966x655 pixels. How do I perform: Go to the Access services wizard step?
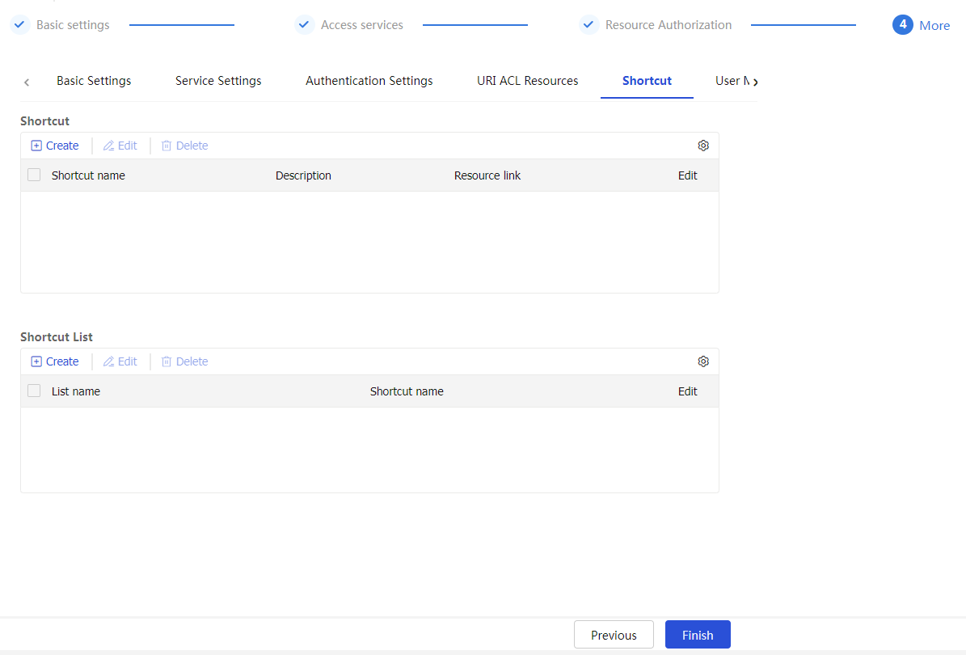[349, 24]
